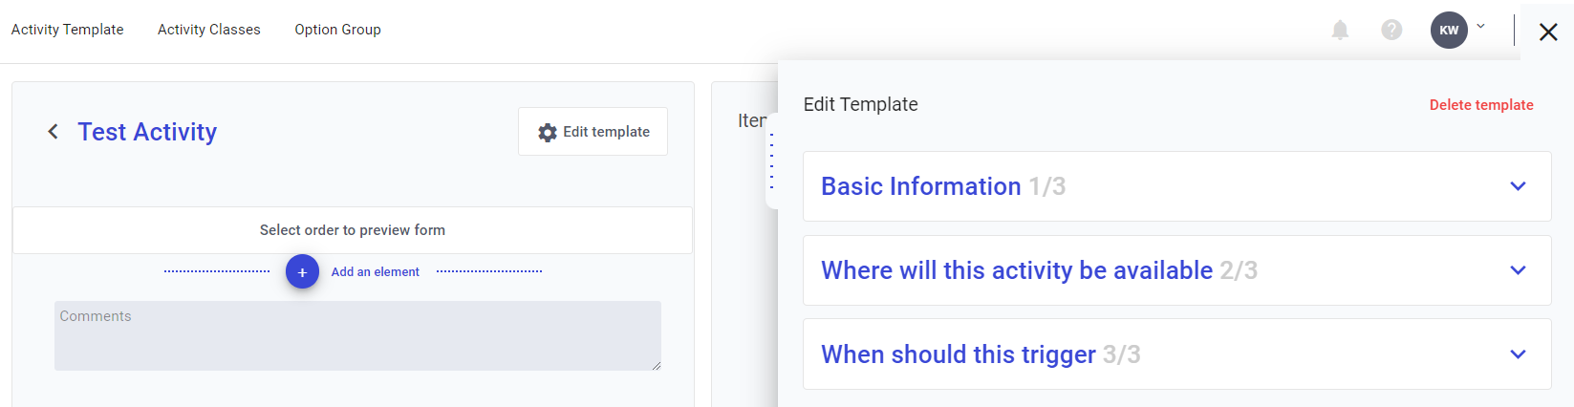Image resolution: width=1574 pixels, height=407 pixels.
Task: Go back using arrow beside Test Activity
Action: 54,132
